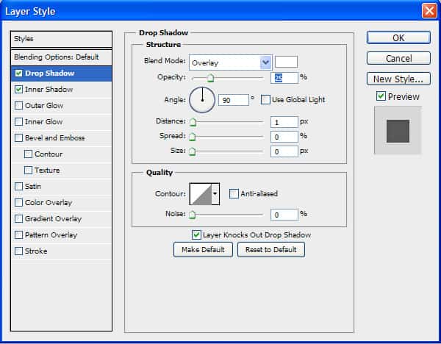The height and width of the screenshot is (344, 441).
Task: Enable the Anti-aliased checkbox
Action: click(x=234, y=194)
